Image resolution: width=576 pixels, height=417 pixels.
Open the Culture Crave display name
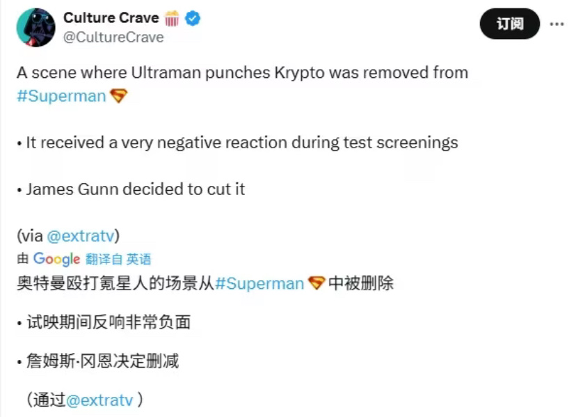click(x=111, y=17)
